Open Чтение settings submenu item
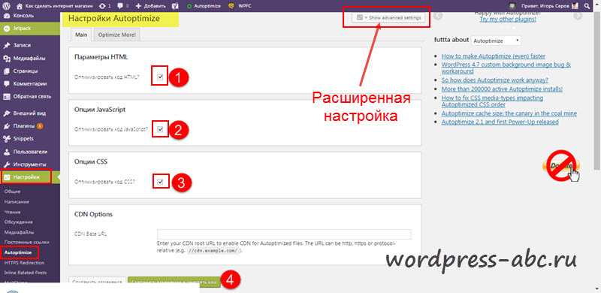This screenshot has width=601, height=293. pyautogui.click(x=12, y=212)
